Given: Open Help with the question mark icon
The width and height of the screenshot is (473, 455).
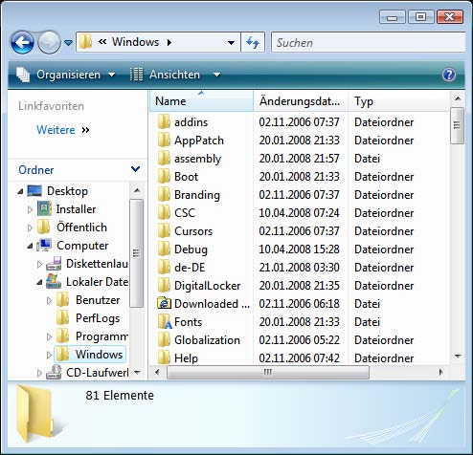Looking at the screenshot, I should click(x=449, y=75).
